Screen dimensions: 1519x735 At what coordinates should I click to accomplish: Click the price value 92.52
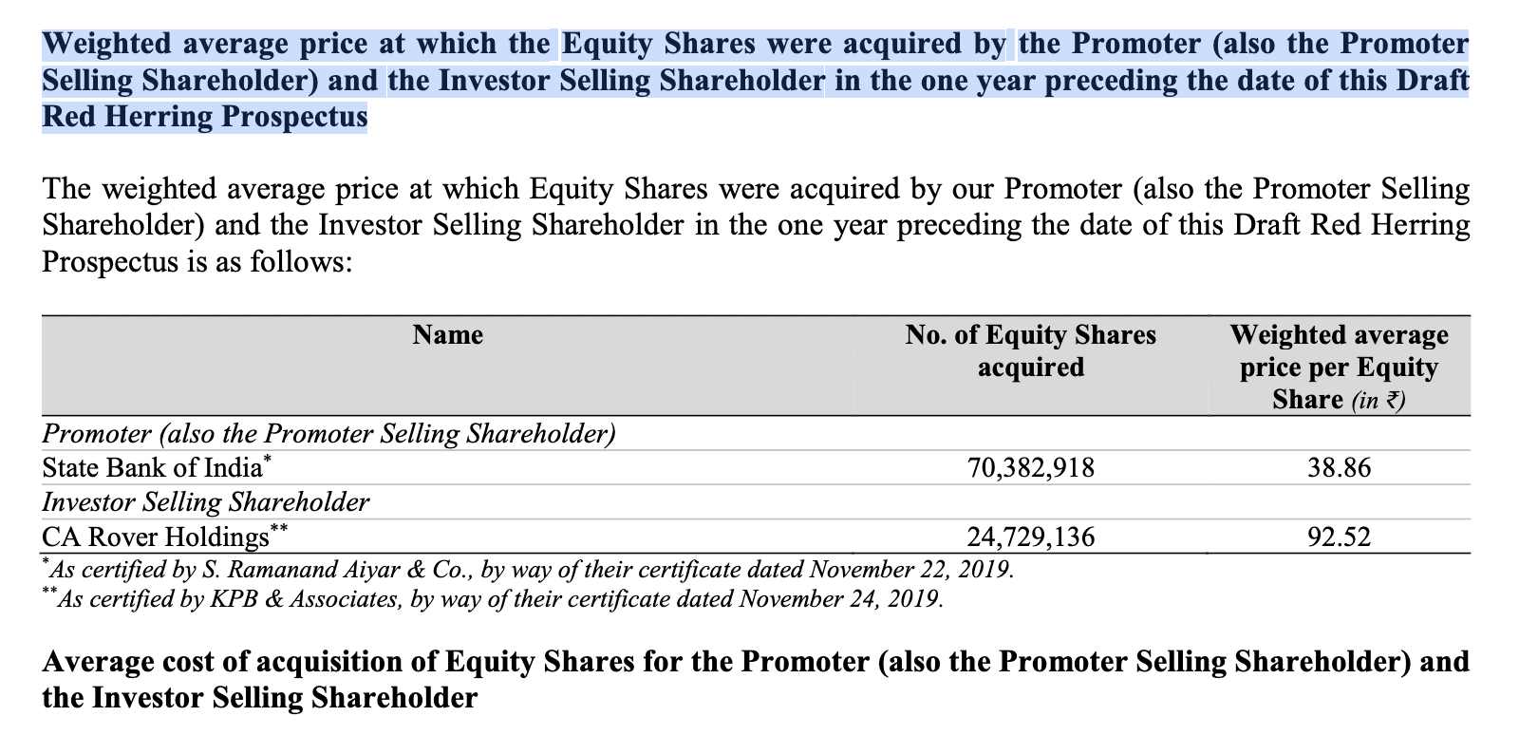[1339, 537]
